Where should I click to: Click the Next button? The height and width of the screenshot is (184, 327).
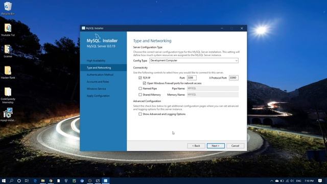tap(216, 146)
